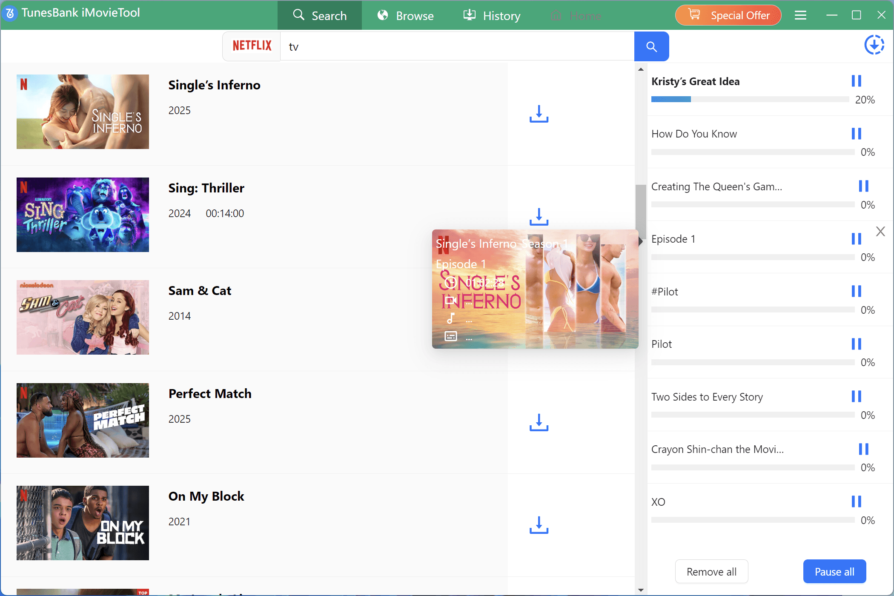Click the Remove all button
The height and width of the screenshot is (596, 894).
pos(712,572)
